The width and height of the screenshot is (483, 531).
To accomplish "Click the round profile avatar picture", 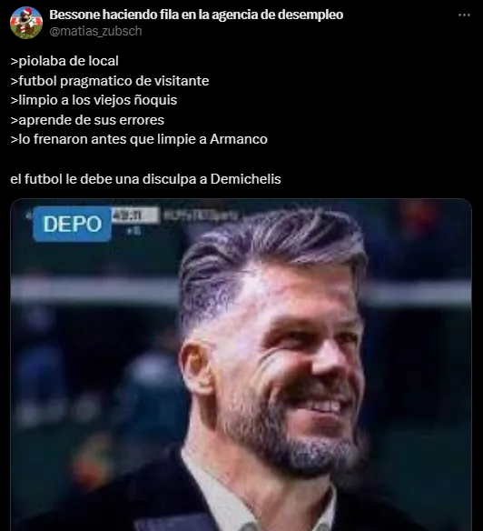I will point(26,23).
